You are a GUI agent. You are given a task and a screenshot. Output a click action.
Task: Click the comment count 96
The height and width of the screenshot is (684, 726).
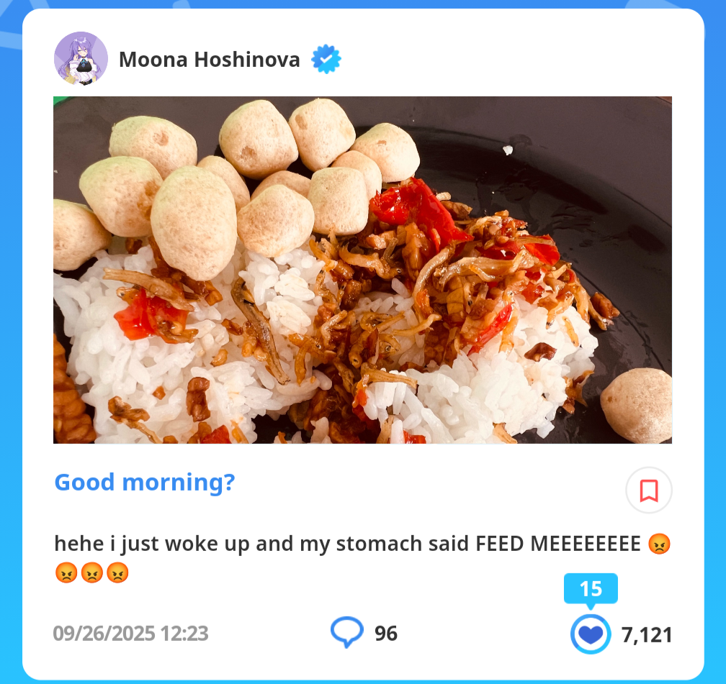click(x=386, y=634)
